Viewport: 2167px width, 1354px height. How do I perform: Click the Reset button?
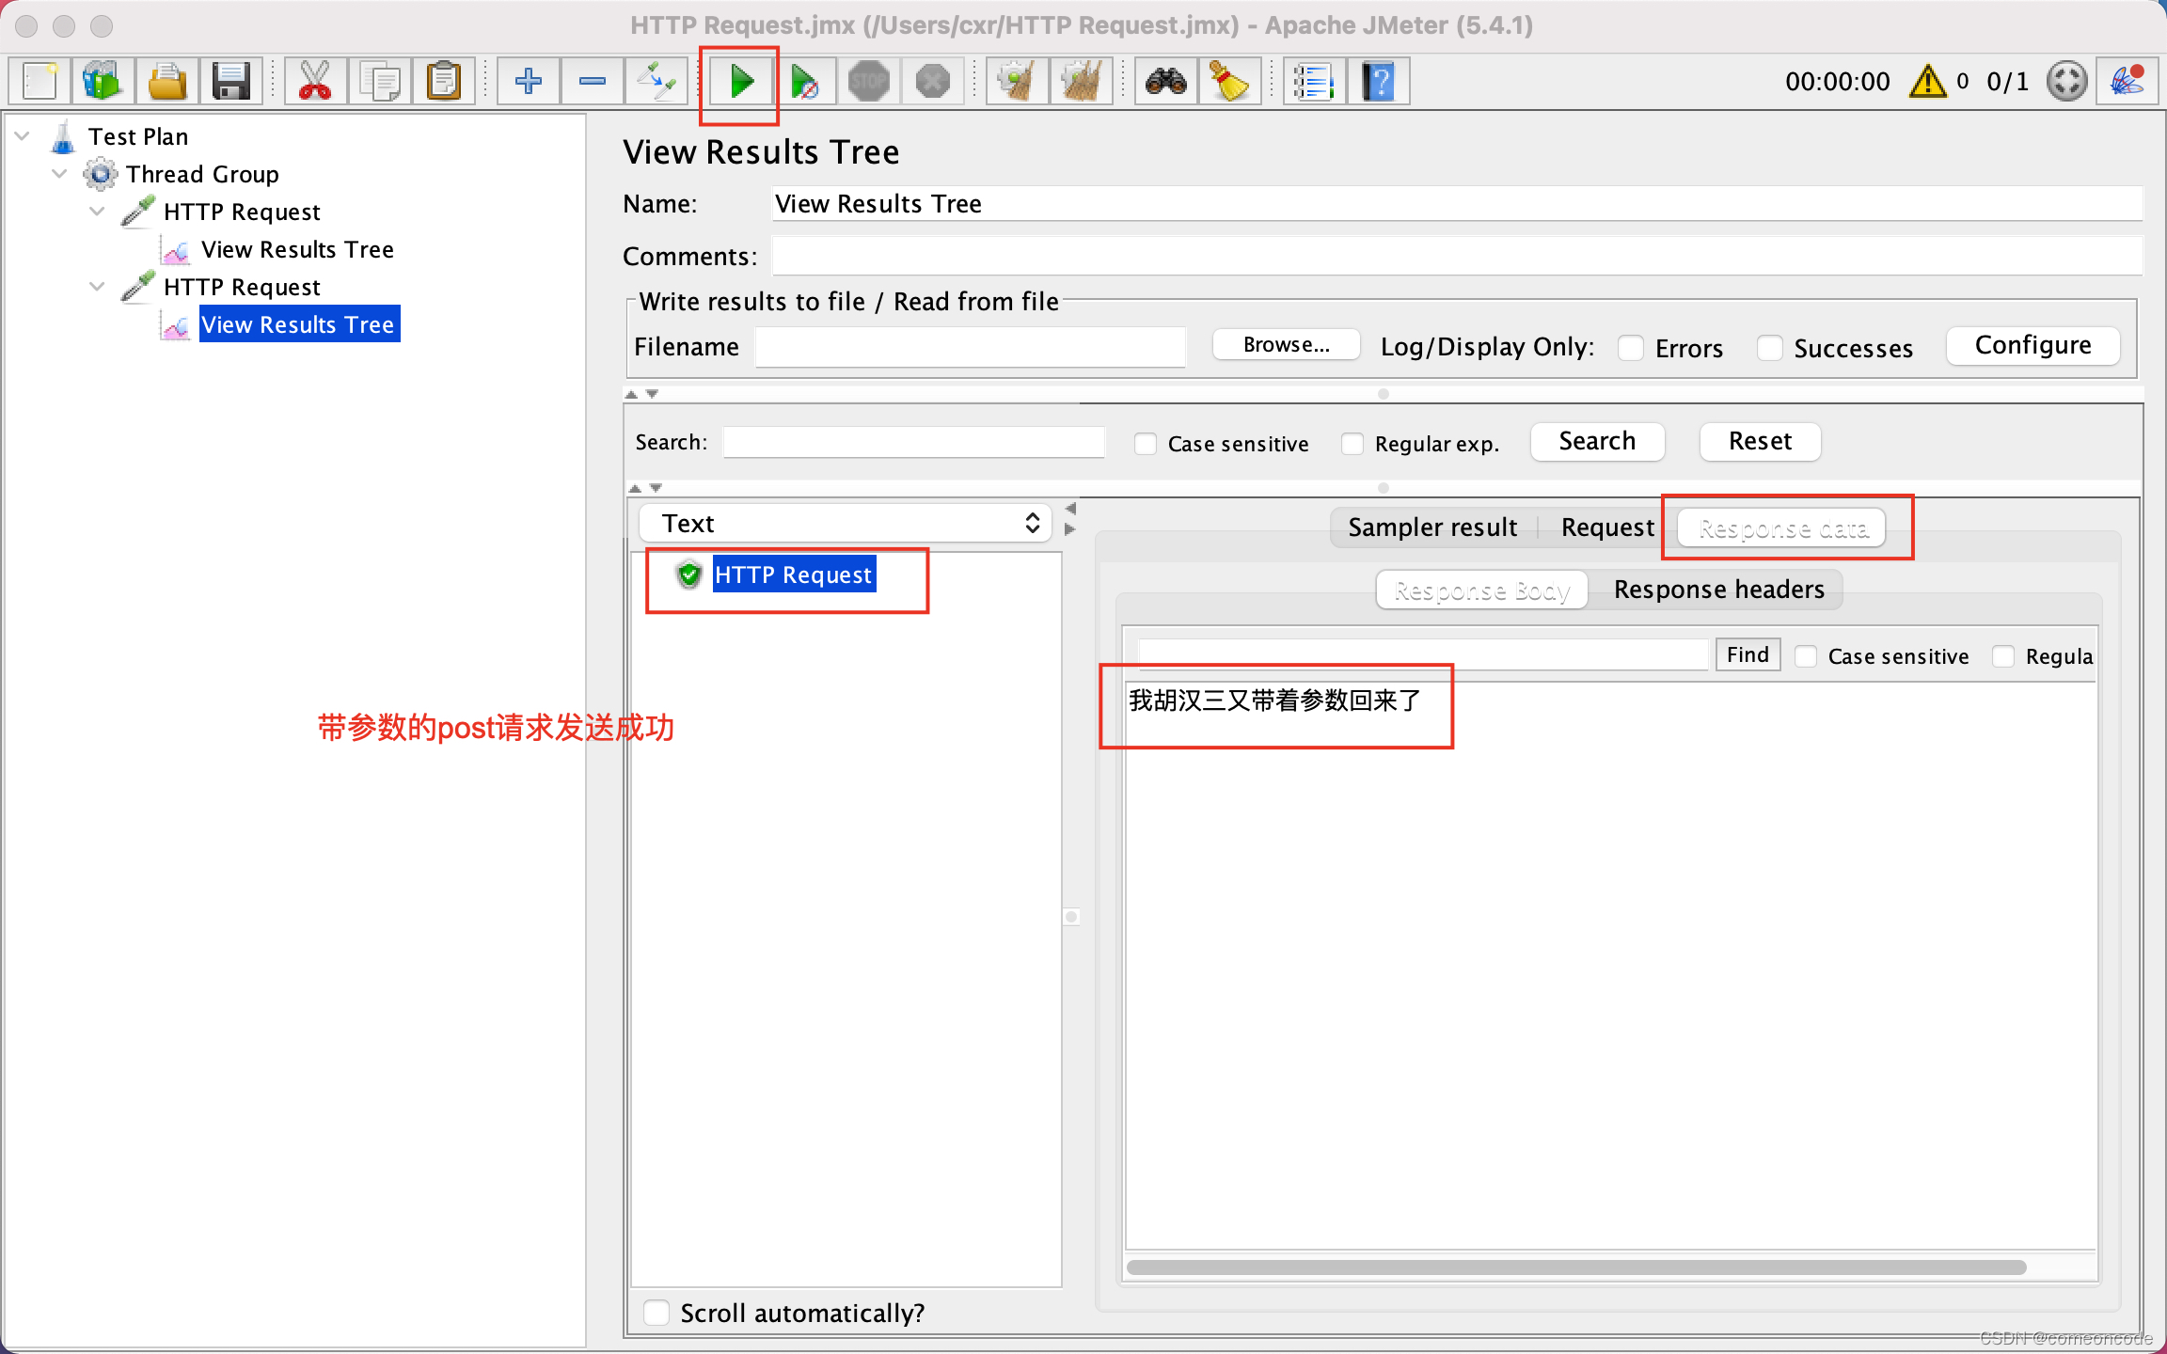(1760, 441)
